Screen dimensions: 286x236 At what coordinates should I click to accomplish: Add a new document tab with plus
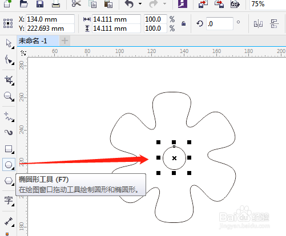65,40
